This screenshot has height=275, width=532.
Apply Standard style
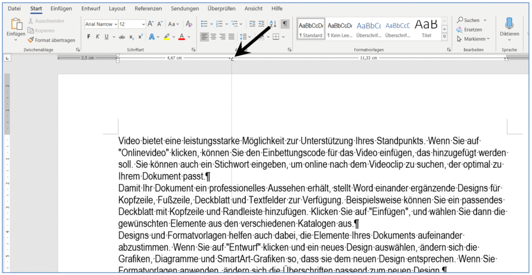311,29
